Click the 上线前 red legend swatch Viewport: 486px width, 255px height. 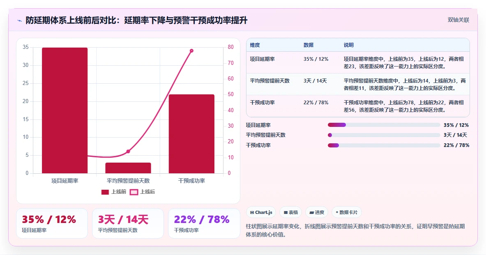[105, 192]
